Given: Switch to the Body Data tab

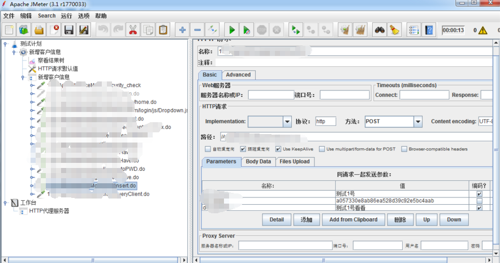Looking at the screenshot, I should [x=258, y=162].
